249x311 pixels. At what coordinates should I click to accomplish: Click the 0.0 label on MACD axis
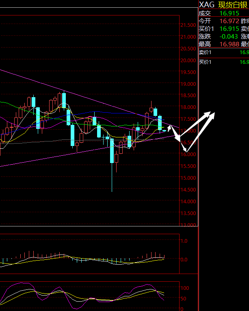184,259
